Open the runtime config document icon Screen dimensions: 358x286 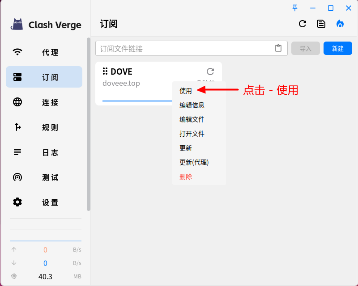pos(321,24)
